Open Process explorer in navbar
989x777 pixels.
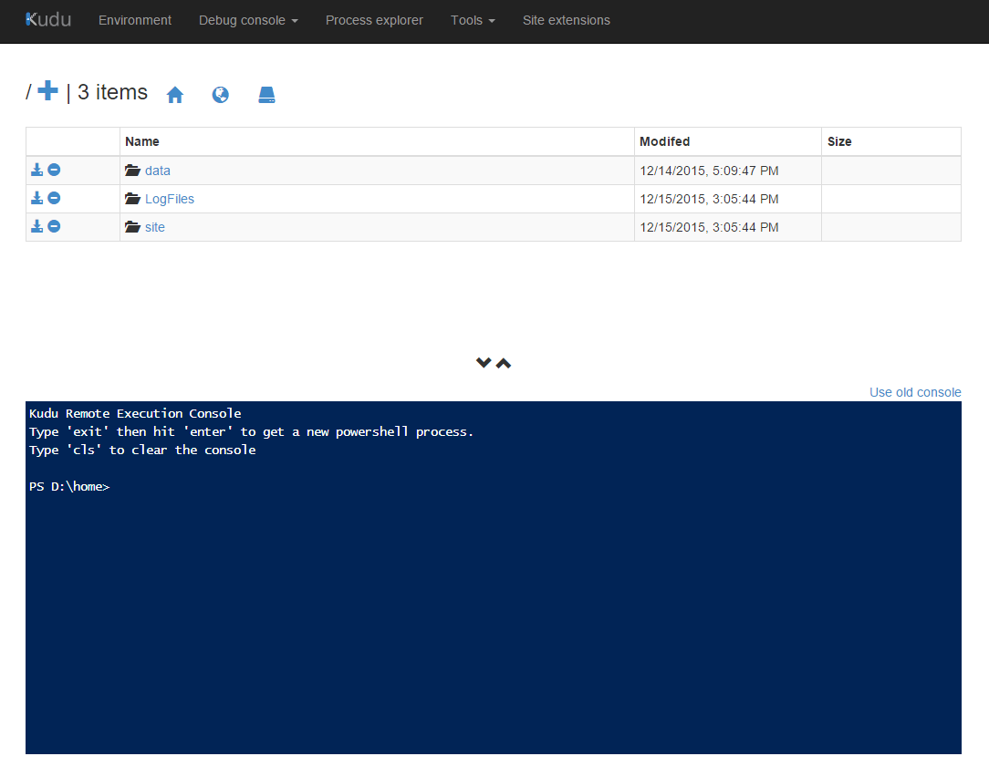point(374,20)
